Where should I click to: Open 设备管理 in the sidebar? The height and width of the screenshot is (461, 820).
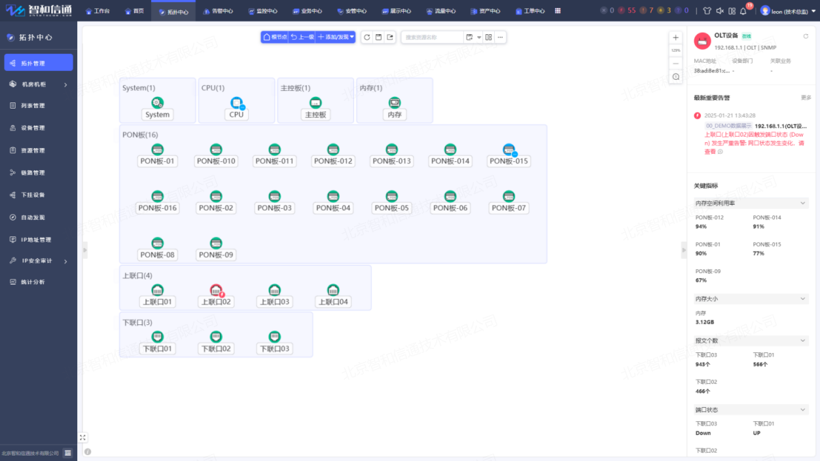pyautogui.click(x=33, y=128)
